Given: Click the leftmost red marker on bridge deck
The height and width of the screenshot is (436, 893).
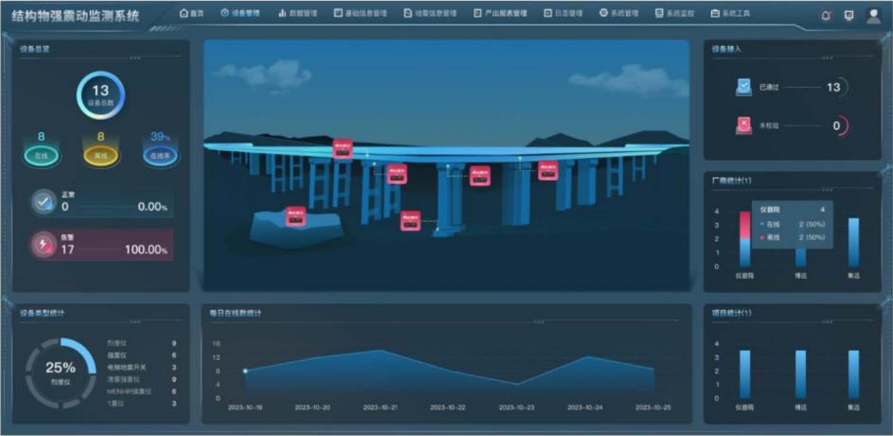Looking at the screenshot, I should click(343, 148).
